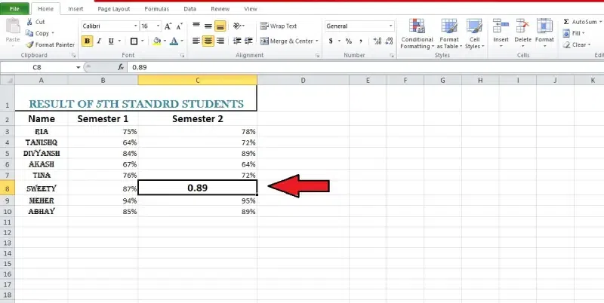
Task: Click the Orientation text rotate icon
Action: click(238, 26)
